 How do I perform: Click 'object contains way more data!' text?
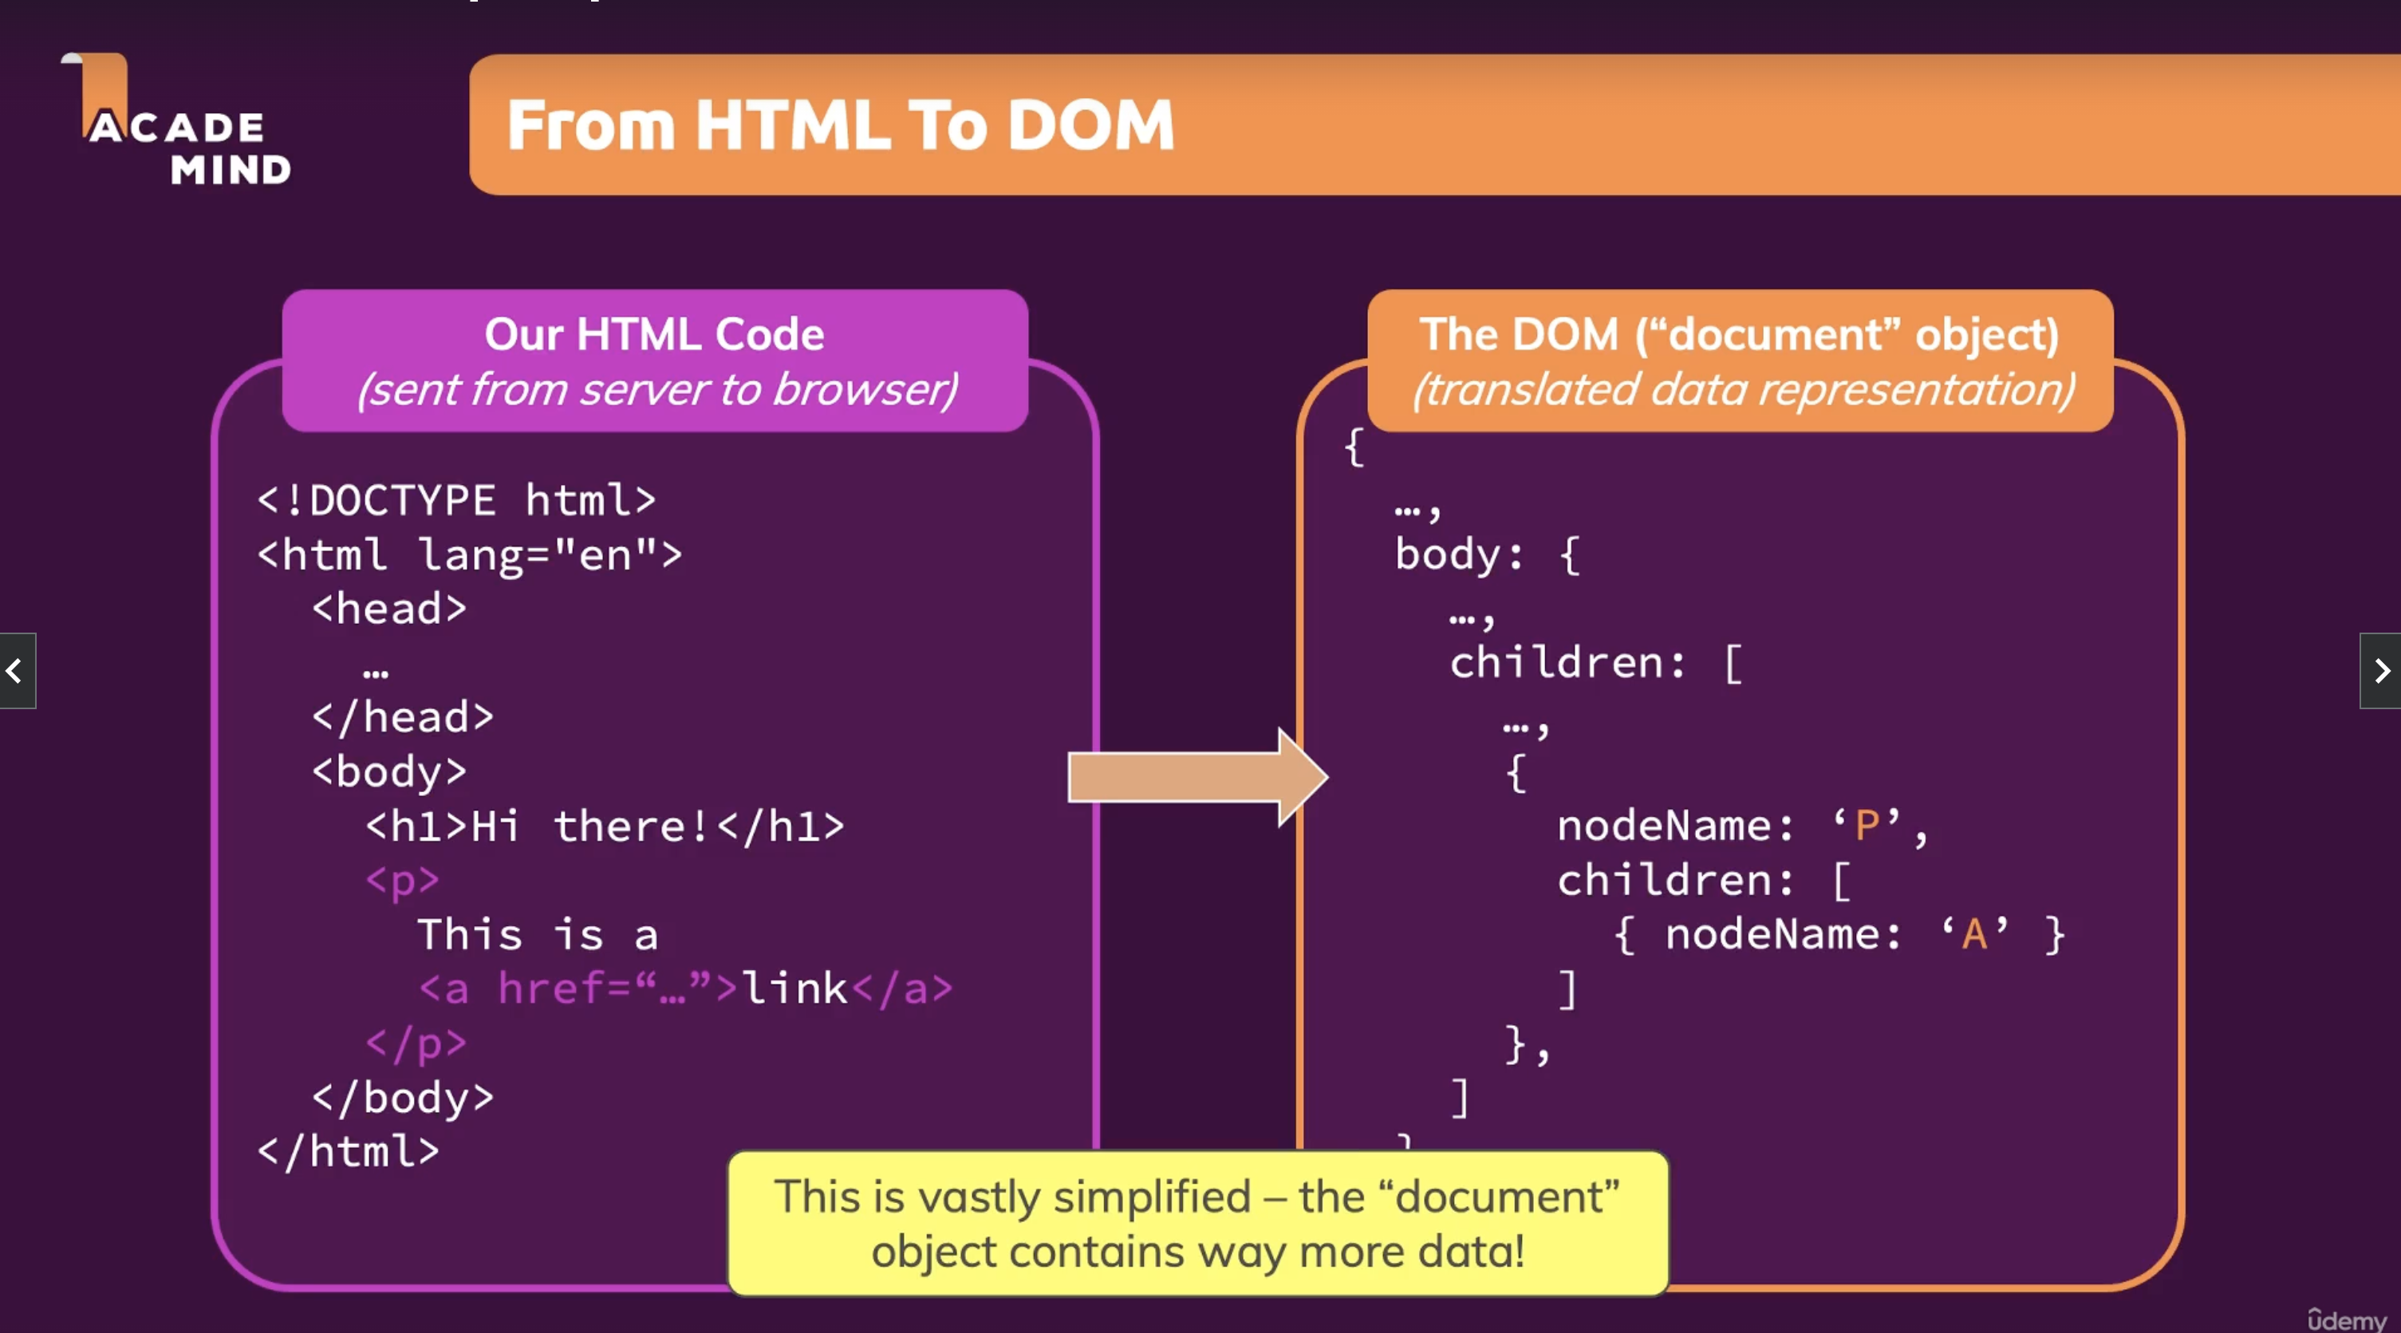[1197, 1252]
